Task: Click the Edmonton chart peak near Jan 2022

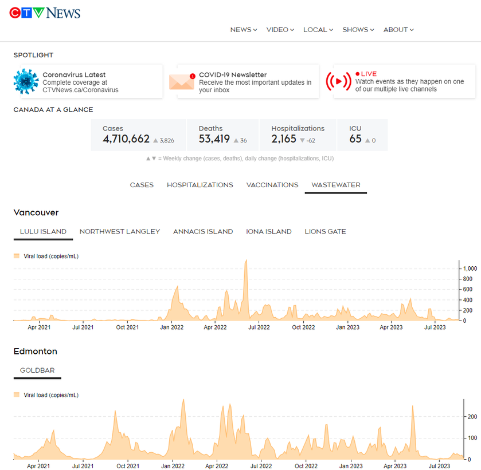Action: [x=183, y=401]
